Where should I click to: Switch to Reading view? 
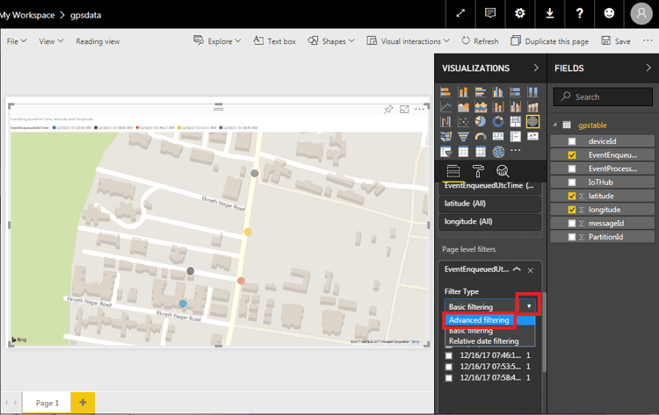coord(98,41)
